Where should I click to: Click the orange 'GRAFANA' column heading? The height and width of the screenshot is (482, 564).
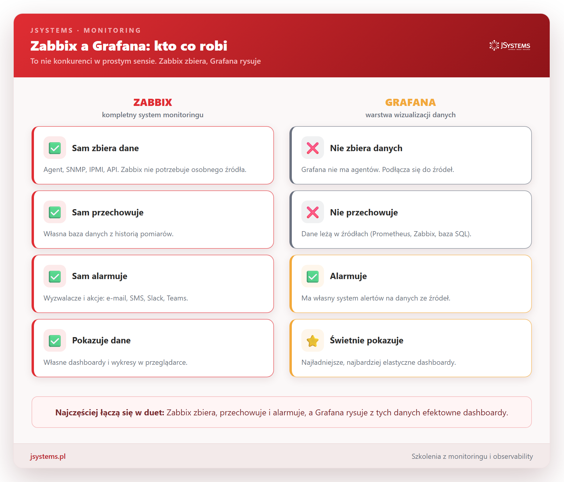click(411, 102)
